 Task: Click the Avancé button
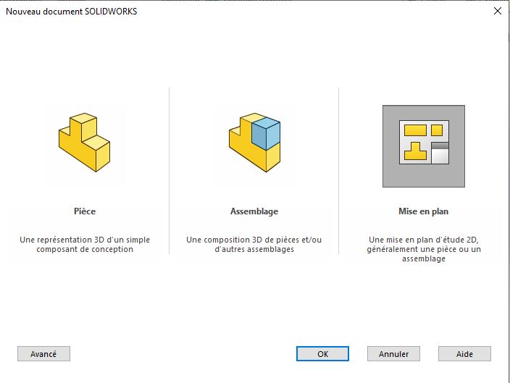43,354
